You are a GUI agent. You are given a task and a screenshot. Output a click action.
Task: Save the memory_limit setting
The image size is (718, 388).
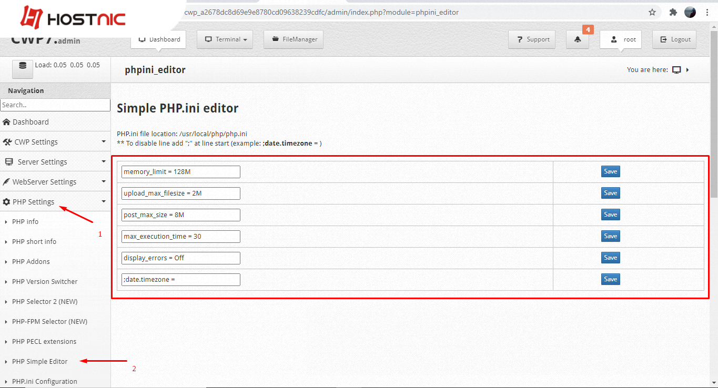(x=610, y=171)
